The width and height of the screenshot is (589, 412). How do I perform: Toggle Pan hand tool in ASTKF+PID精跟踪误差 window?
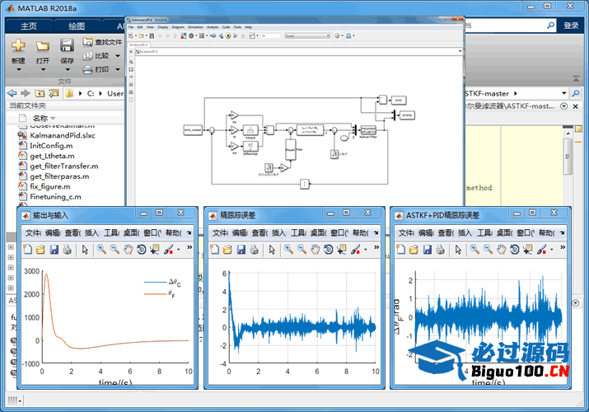coord(501,250)
